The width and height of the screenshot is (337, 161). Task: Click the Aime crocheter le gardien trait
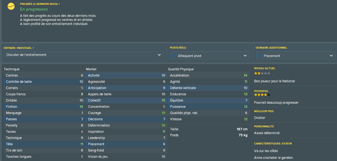[273, 158]
